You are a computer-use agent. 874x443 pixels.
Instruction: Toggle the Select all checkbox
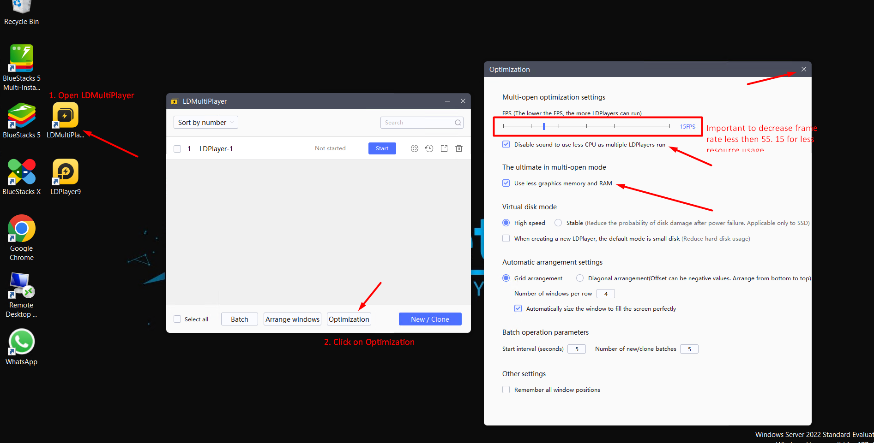(177, 319)
